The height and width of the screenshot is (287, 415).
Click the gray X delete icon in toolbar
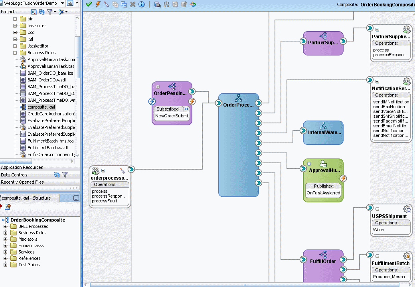point(132,4)
